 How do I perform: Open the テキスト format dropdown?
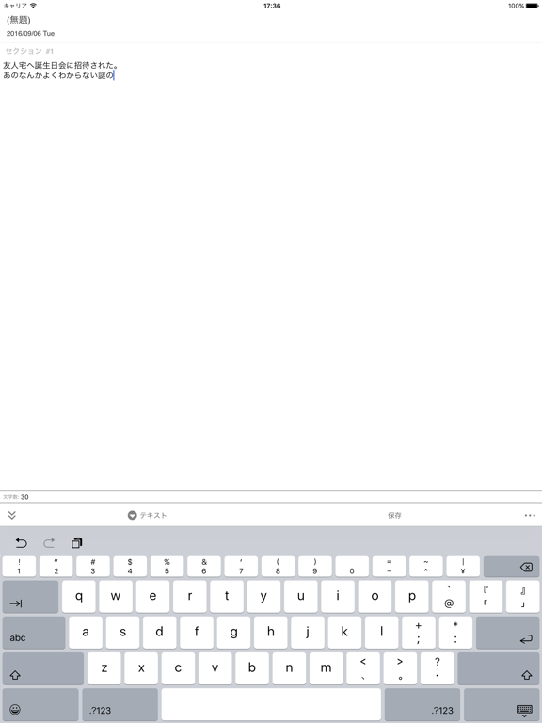(x=147, y=515)
